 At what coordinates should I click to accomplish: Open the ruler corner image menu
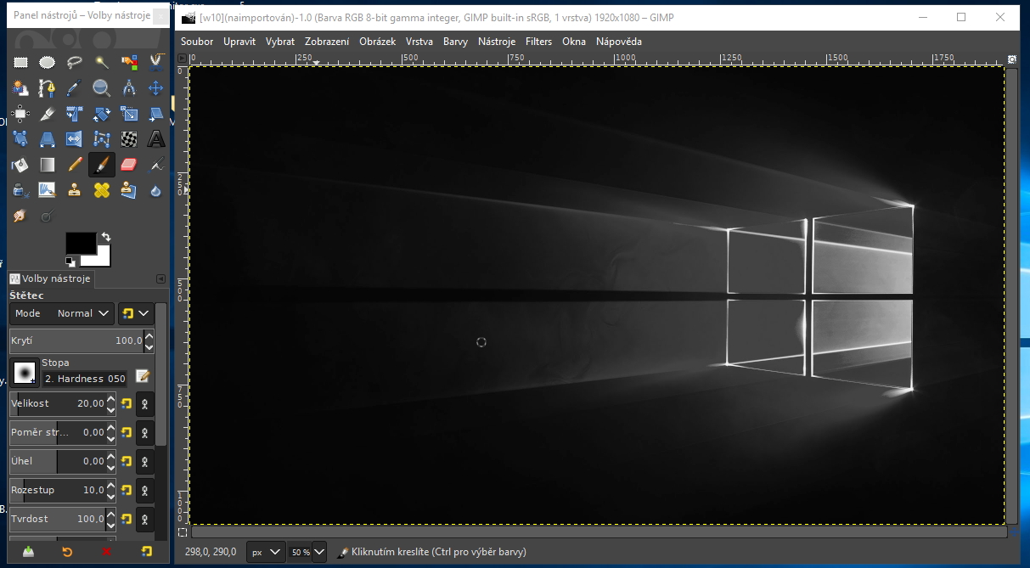pyautogui.click(x=182, y=59)
